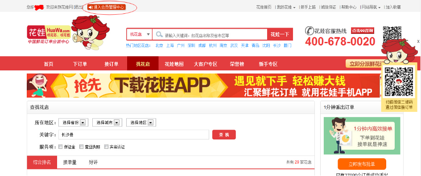Click the 查找 search button
421x176 pixels.
coord(224,135)
